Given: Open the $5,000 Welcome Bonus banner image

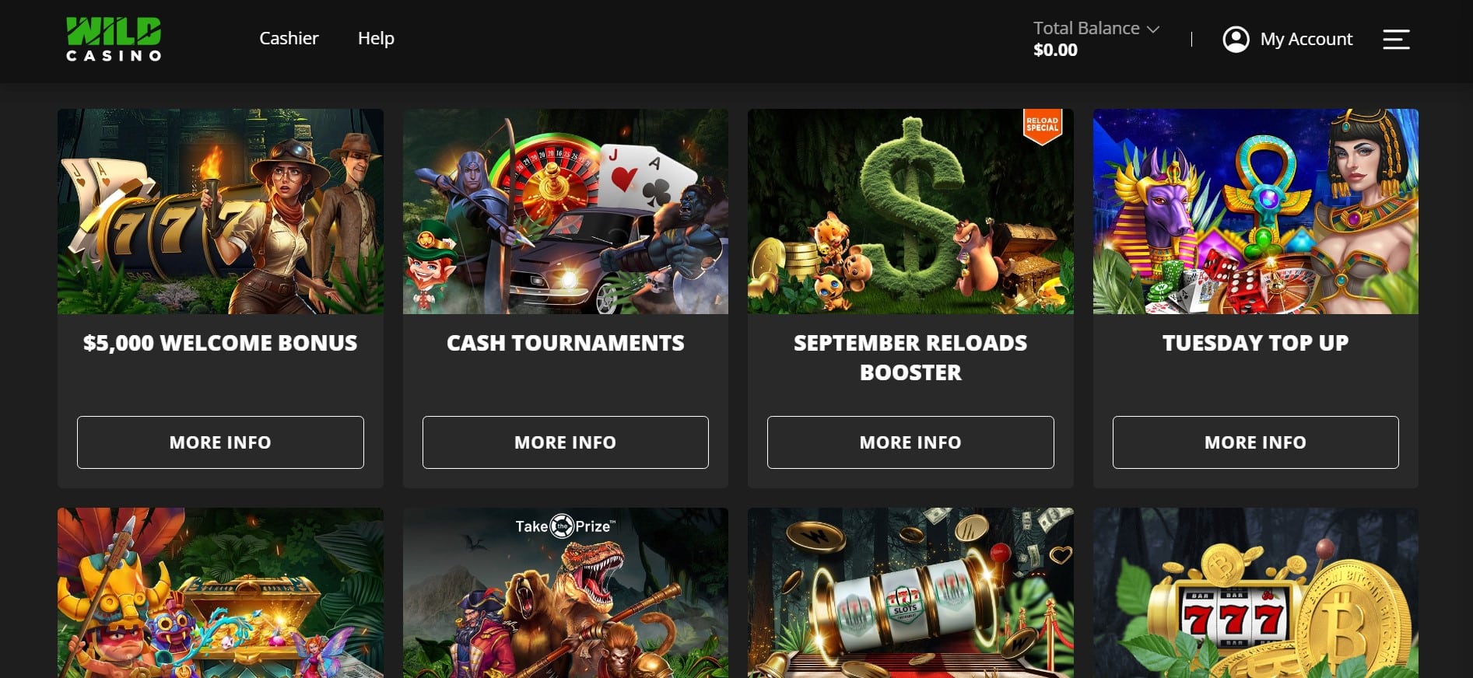Looking at the screenshot, I should (220, 211).
